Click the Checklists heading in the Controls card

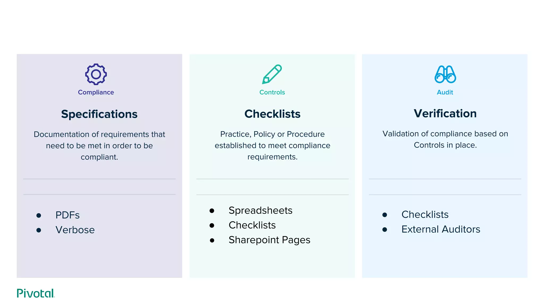tap(272, 114)
